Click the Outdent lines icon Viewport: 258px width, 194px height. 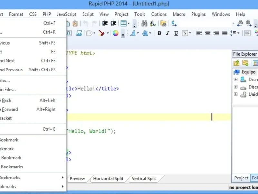[114, 23]
